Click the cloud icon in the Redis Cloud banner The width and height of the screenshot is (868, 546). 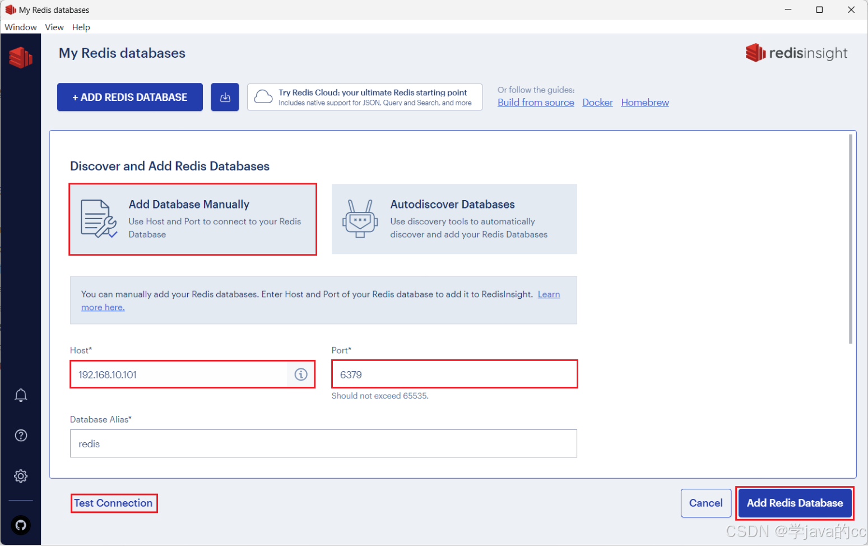(263, 97)
